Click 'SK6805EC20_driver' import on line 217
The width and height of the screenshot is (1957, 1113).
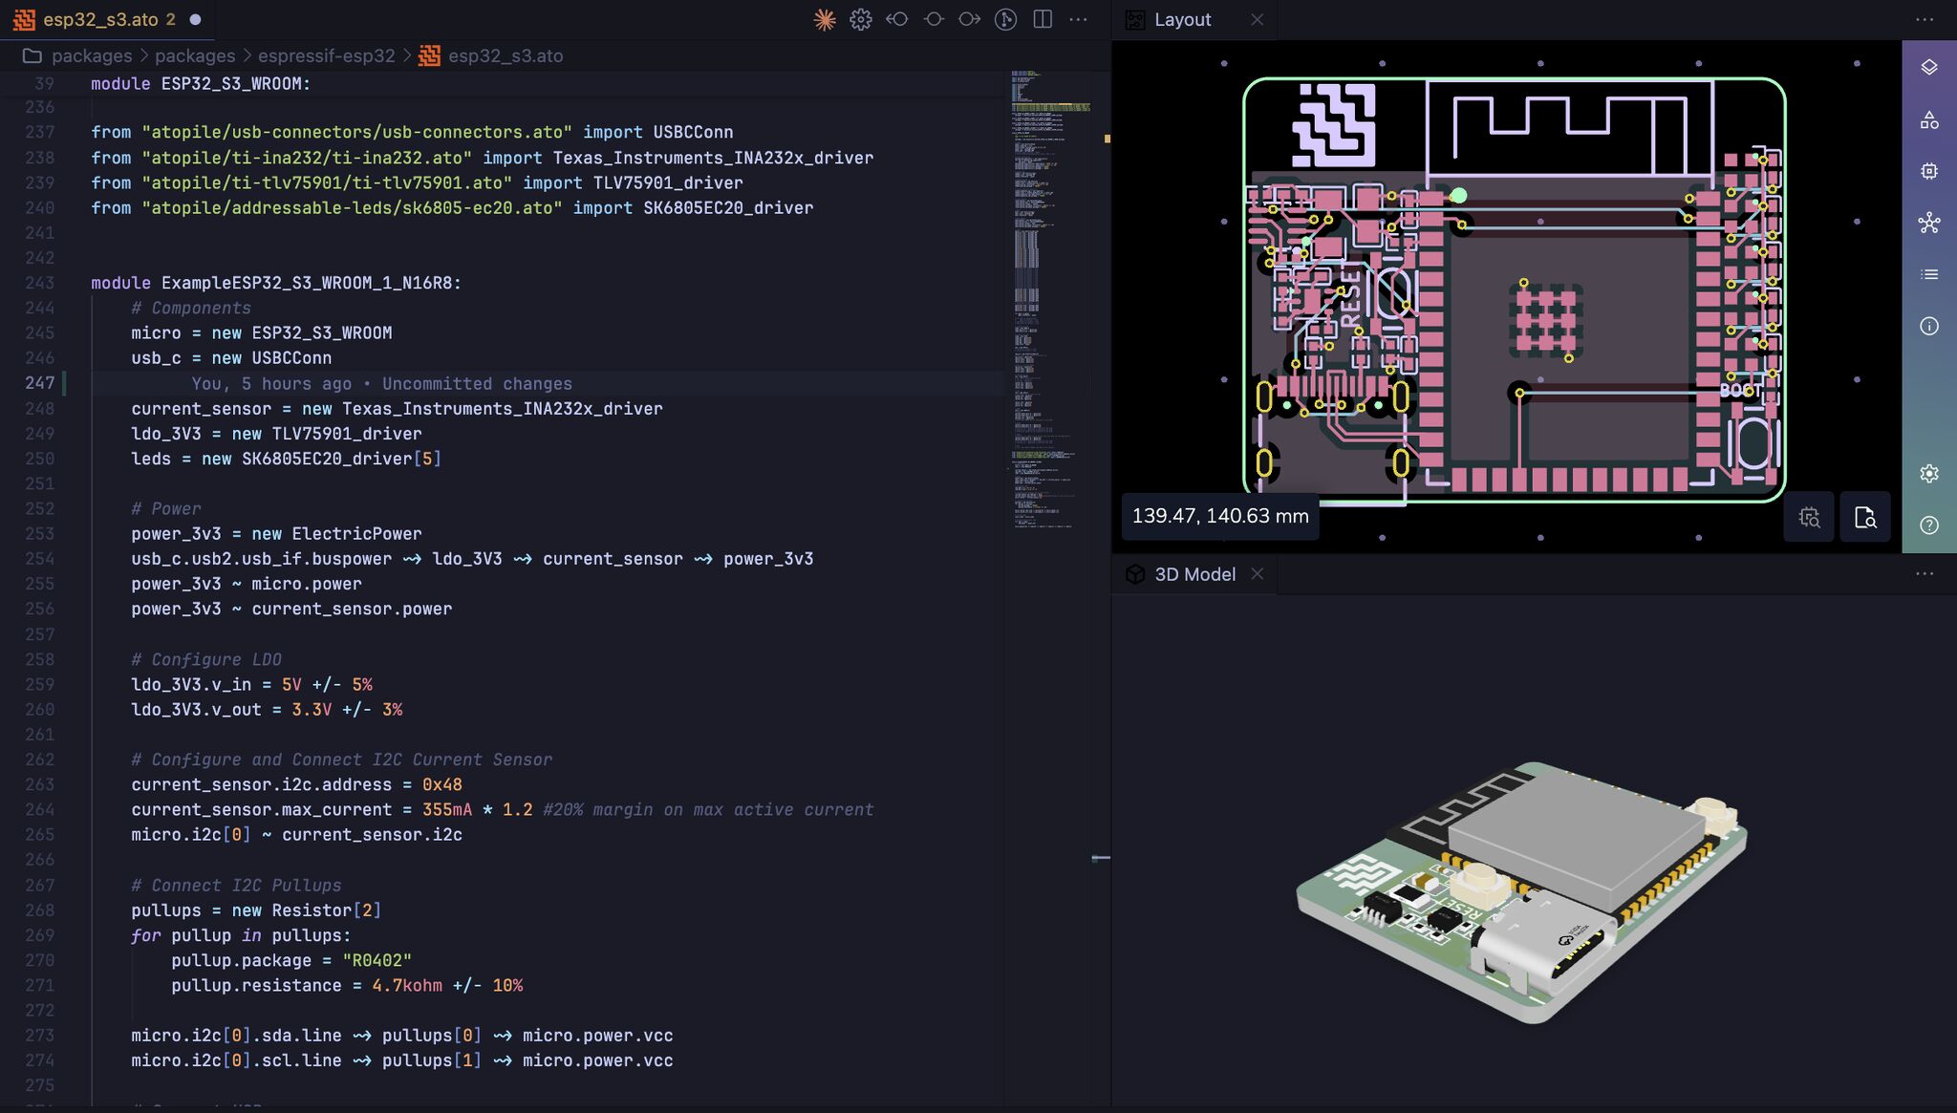(728, 207)
